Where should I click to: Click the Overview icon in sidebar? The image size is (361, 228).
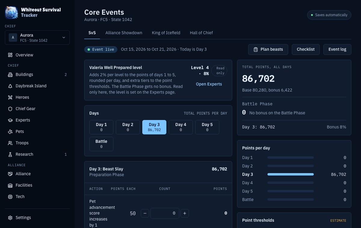10,55
